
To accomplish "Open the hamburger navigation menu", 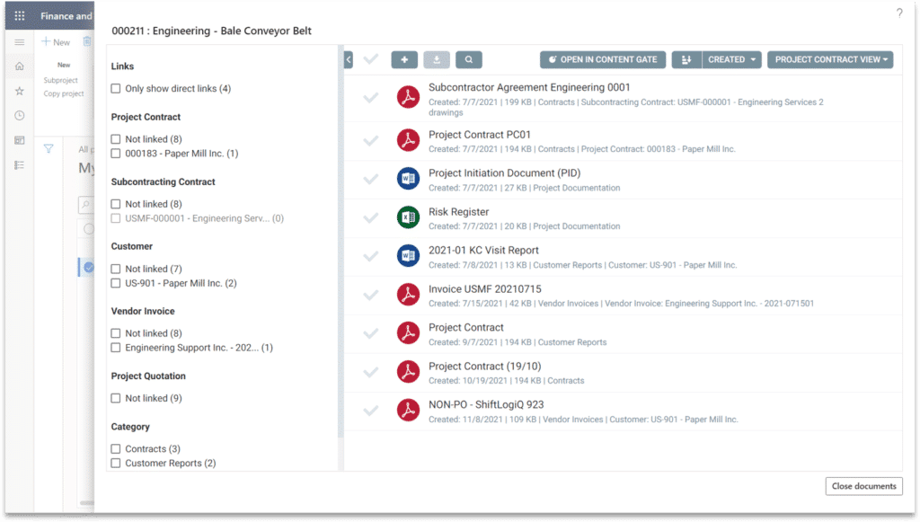I will tap(18, 41).
